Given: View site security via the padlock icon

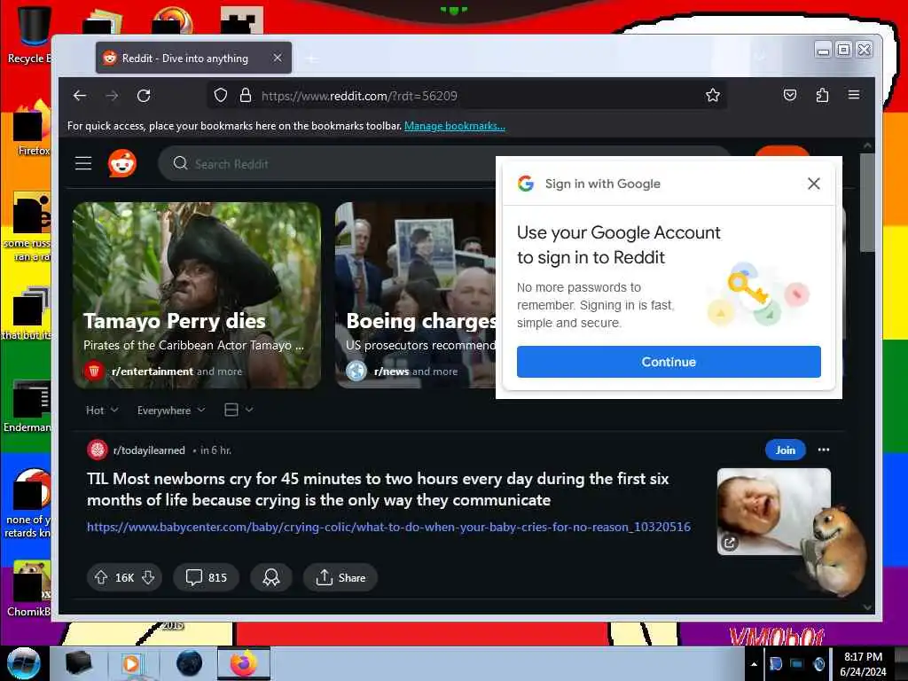Looking at the screenshot, I should 246,95.
